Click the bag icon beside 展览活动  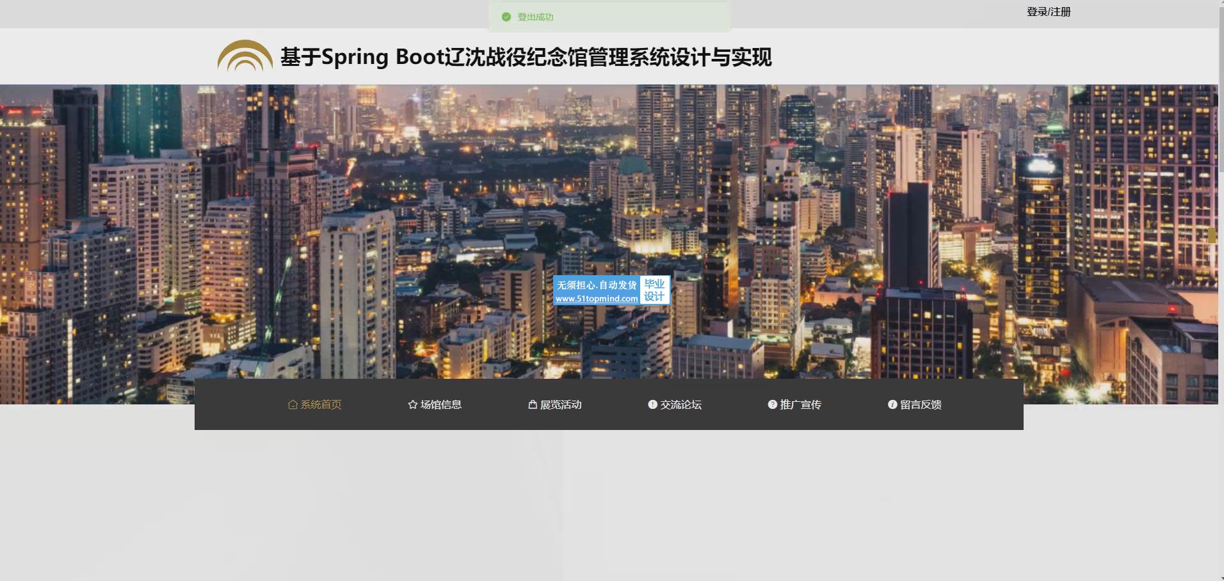point(533,404)
